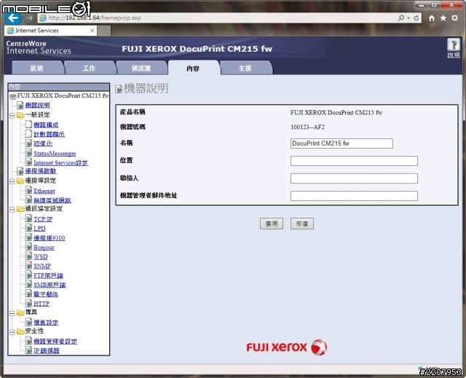Screen dimensions: 466x378
Task: Click the 套用 apply button
Action: (x=272, y=224)
